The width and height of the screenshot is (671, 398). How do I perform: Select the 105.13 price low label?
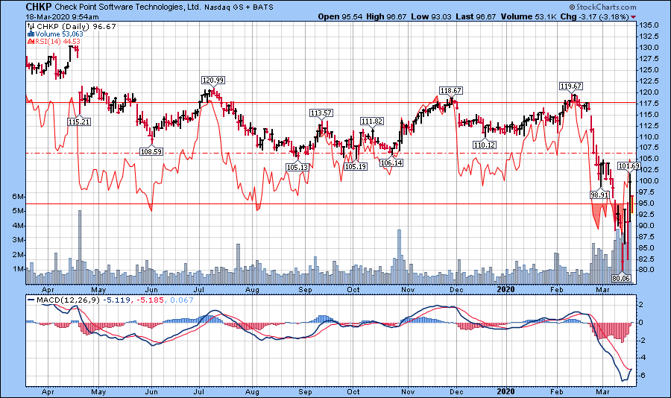pos(297,168)
